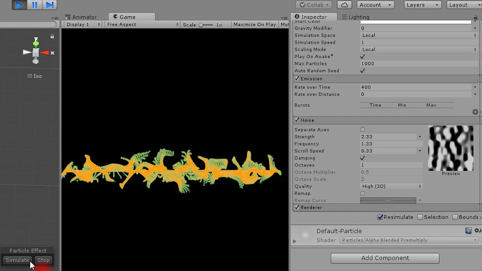Disable the Damping checkbox in Noise

coord(361,158)
